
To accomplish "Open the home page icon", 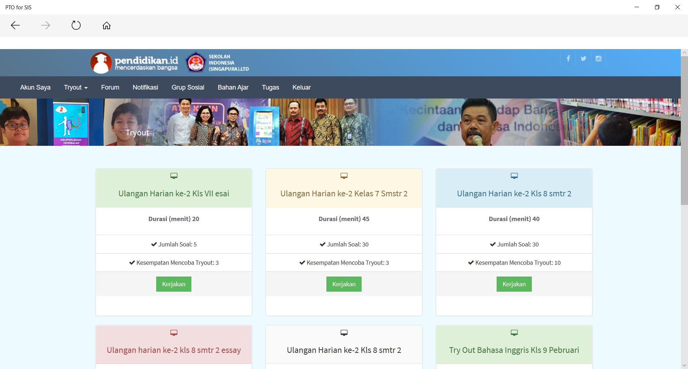I will tap(106, 25).
